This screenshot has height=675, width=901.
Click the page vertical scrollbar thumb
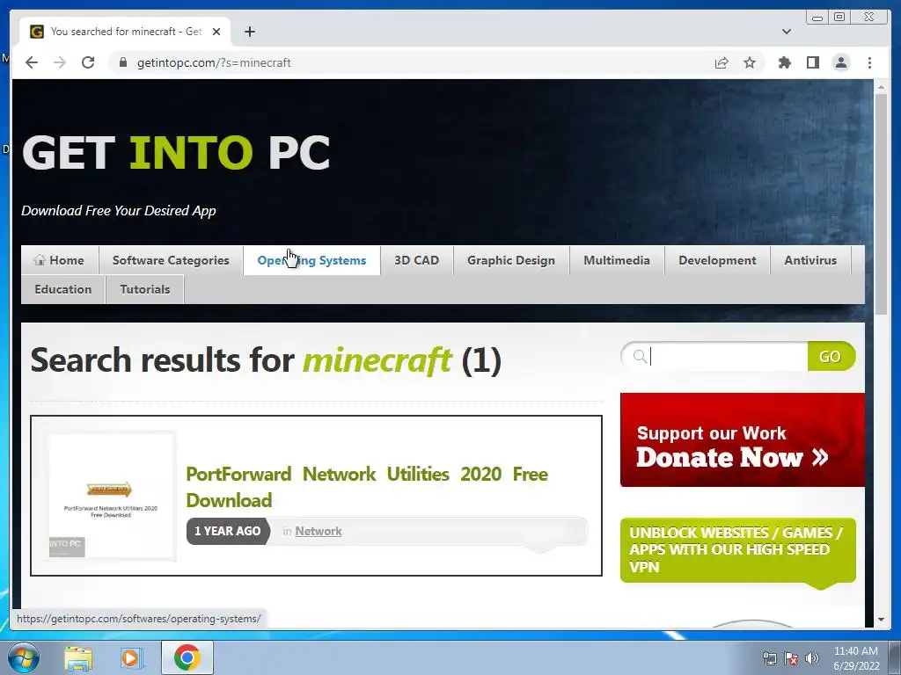pyautogui.click(x=881, y=204)
